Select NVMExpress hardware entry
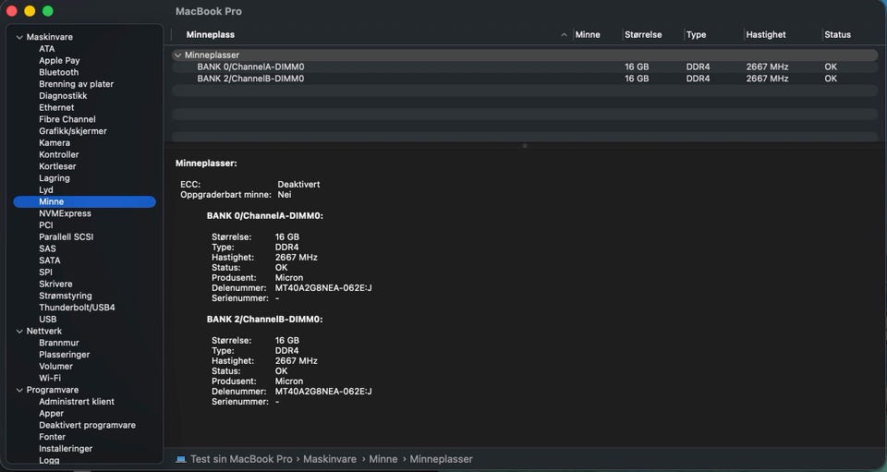 (x=65, y=213)
